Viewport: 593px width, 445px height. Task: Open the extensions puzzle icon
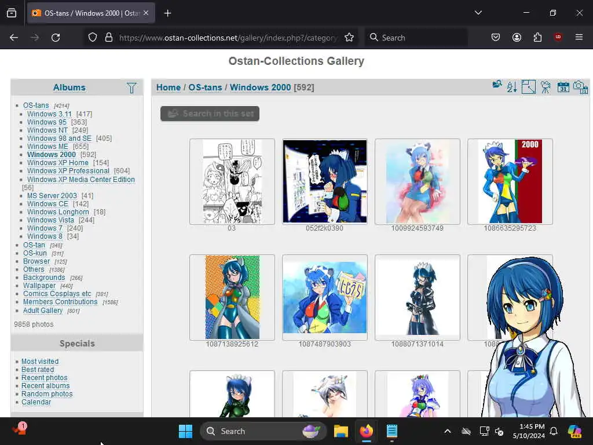click(537, 38)
